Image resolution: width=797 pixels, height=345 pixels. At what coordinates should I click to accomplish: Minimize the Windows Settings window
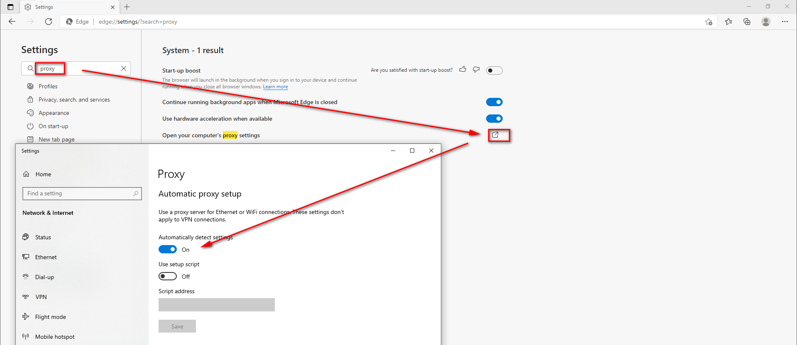[393, 151]
